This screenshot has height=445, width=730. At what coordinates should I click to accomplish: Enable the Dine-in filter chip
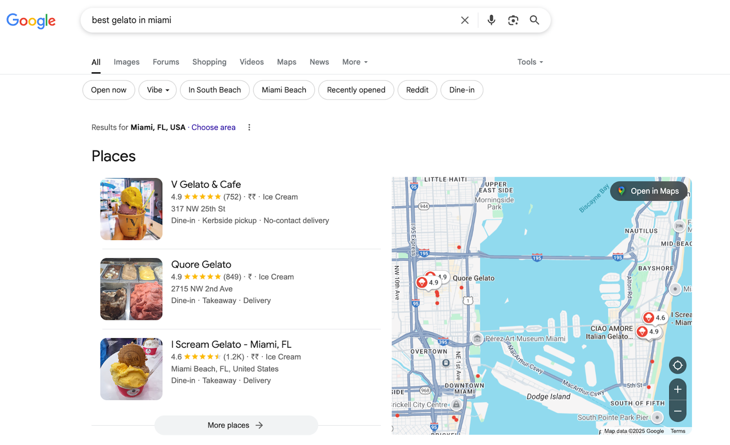click(x=462, y=90)
